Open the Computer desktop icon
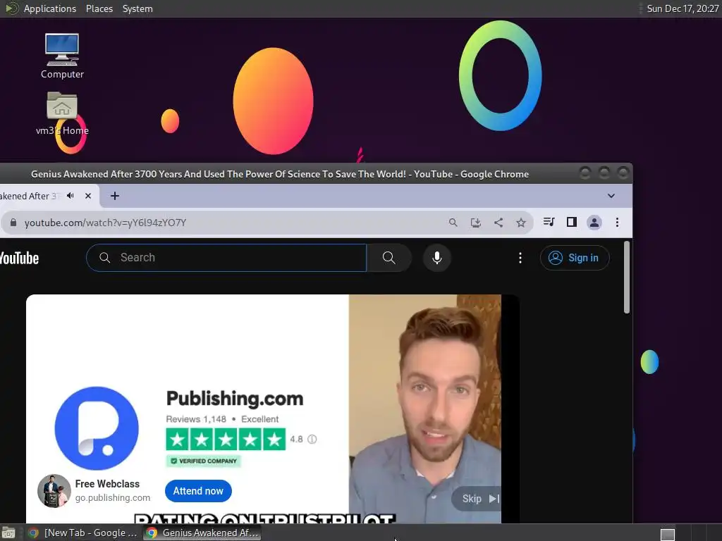The image size is (722, 541). pos(62,55)
